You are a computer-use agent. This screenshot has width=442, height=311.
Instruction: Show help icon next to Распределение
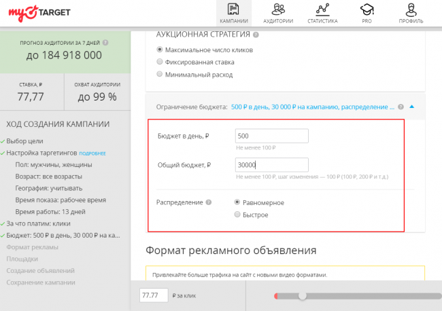209,202
